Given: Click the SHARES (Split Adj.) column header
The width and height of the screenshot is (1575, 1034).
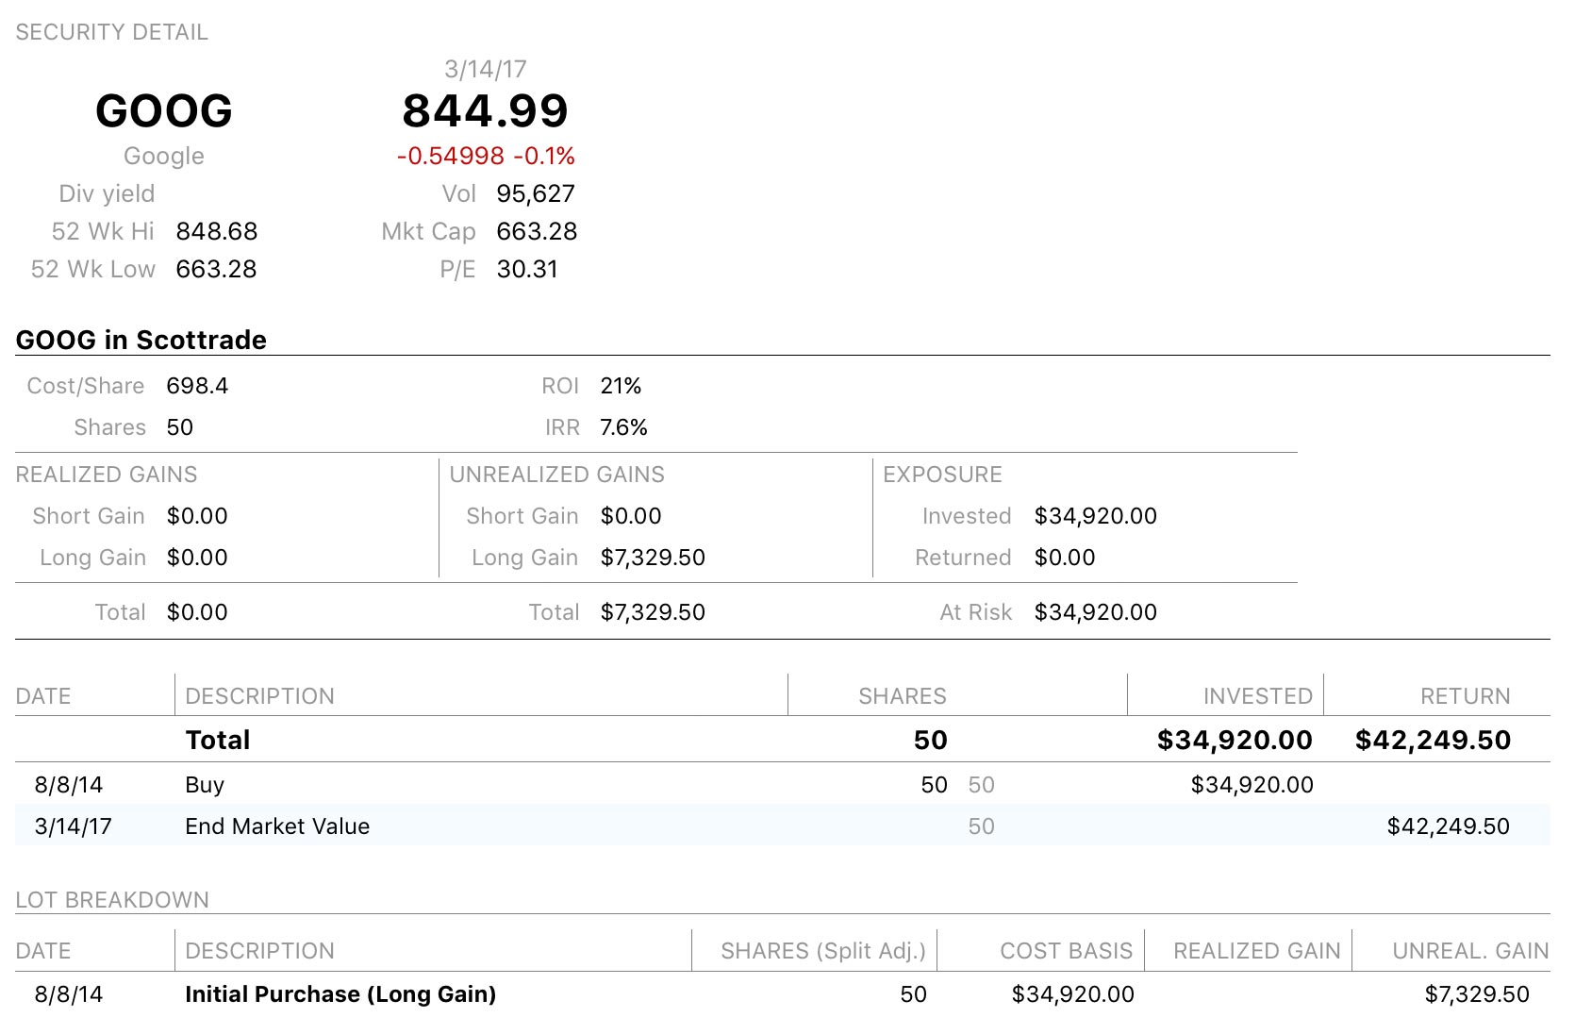Looking at the screenshot, I should click(x=822, y=951).
